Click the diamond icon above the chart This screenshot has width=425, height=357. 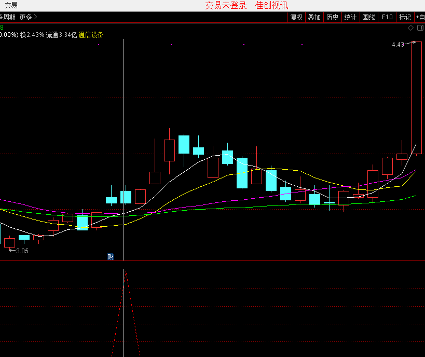coord(410,28)
